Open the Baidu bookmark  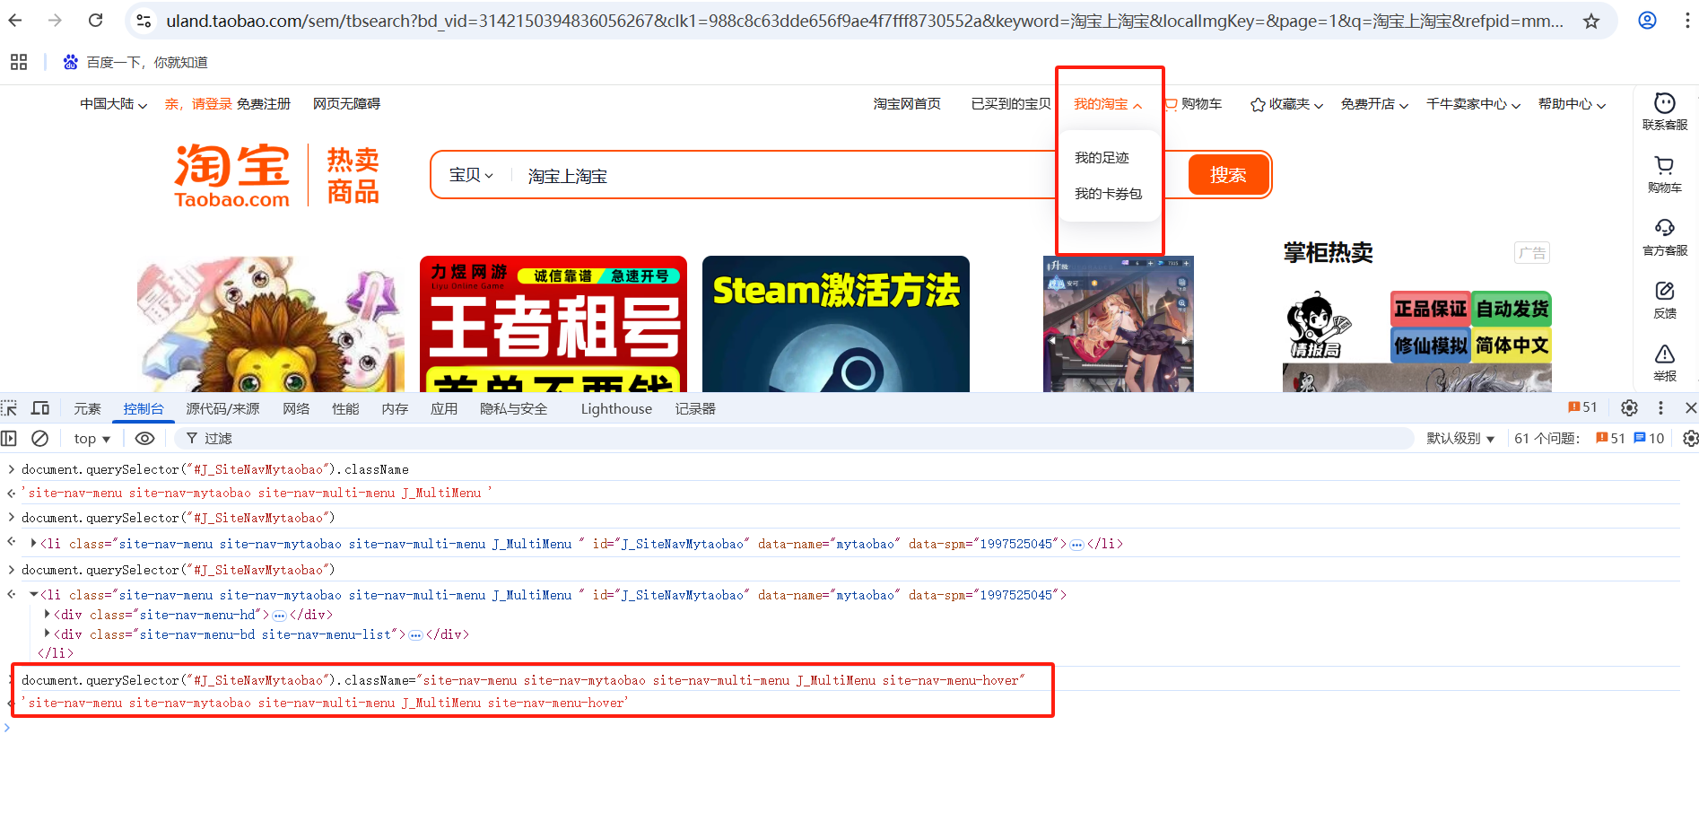pyautogui.click(x=135, y=62)
